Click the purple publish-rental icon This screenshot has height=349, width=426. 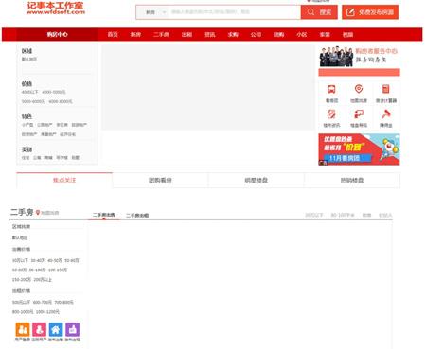point(73,329)
